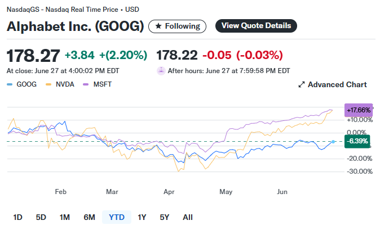Click the MSFT purple legend marker
The image size is (380, 225).
86,84
